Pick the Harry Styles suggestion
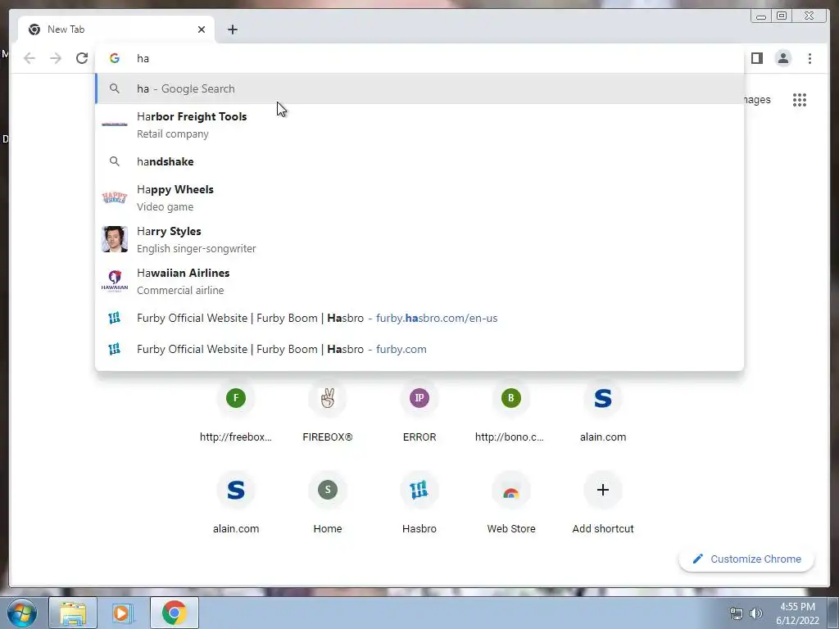The width and height of the screenshot is (839, 629). tap(419, 240)
